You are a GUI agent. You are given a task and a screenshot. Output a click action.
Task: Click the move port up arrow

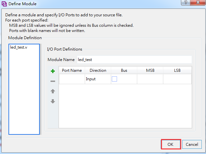(53, 91)
